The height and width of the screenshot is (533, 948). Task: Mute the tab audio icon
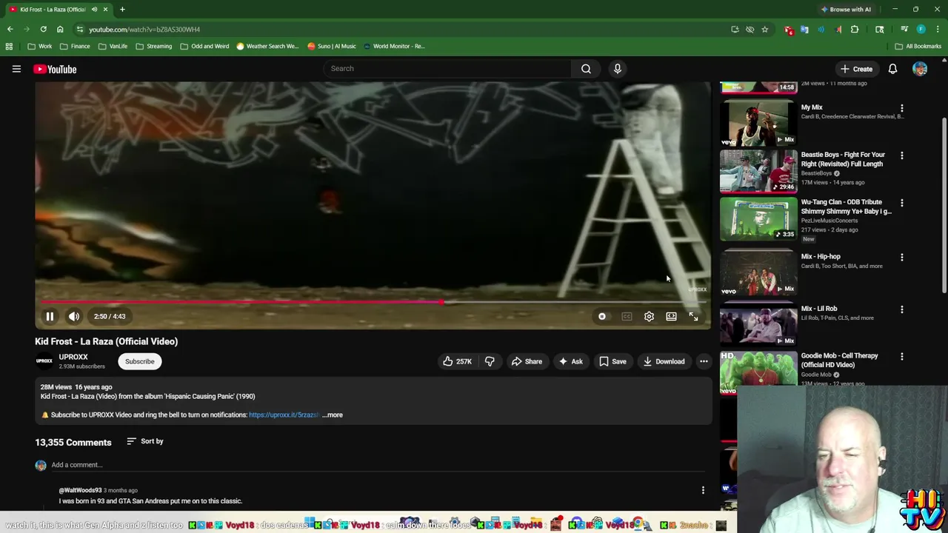coord(94,9)
